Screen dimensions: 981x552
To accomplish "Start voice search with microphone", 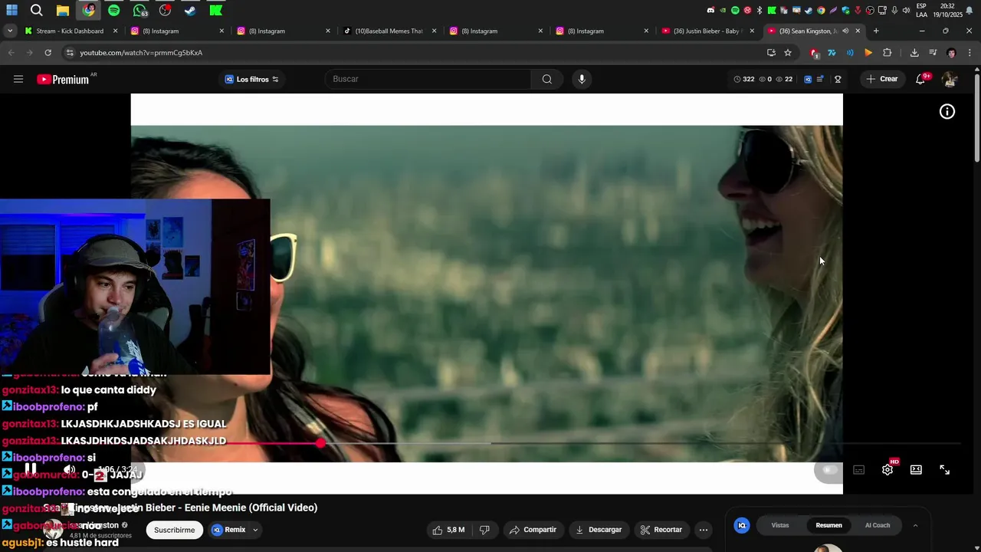I will [x=582, y=79].
